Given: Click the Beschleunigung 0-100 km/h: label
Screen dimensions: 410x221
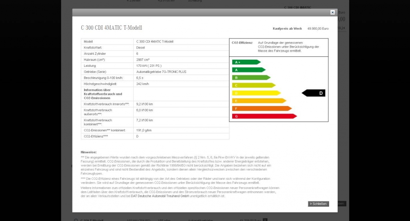Looking at the screenshot, I should pyautogui.click(x=103, y=78).
